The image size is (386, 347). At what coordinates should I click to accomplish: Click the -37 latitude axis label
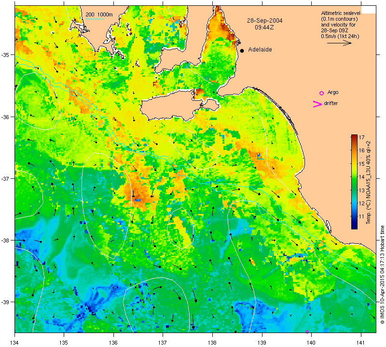[5, 178]
